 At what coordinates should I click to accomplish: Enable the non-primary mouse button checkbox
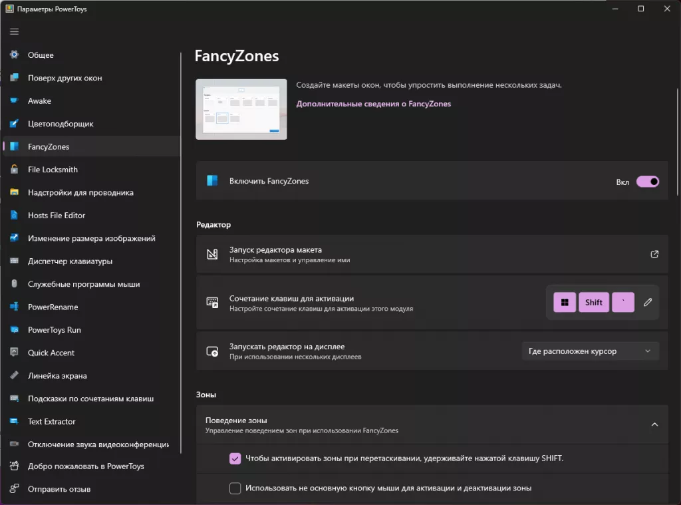coord(235,488)
